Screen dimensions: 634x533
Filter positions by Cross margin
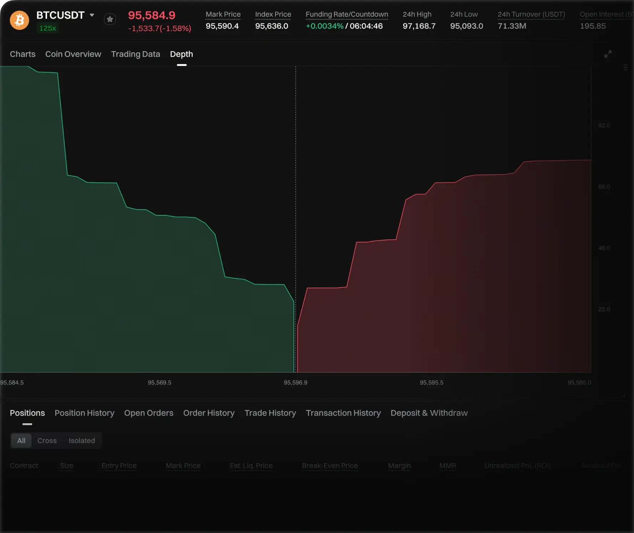pos(47,441)
